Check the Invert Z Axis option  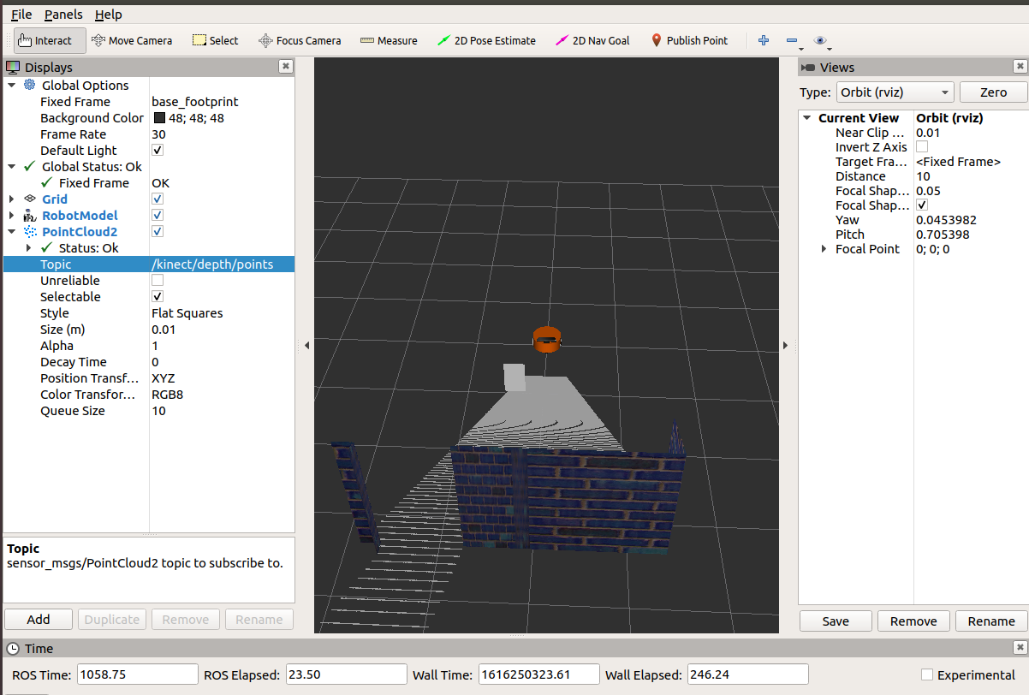click(x=922, y=146)
